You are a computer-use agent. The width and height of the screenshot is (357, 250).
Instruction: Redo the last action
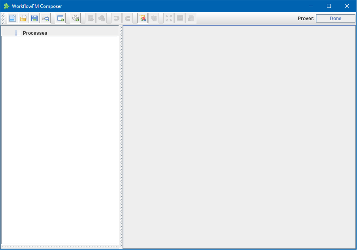[x=127, y=18]
